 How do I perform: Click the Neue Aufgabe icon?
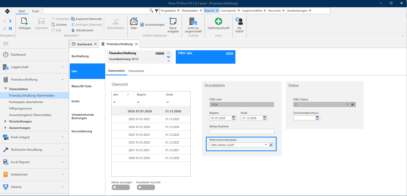point(173,21)
